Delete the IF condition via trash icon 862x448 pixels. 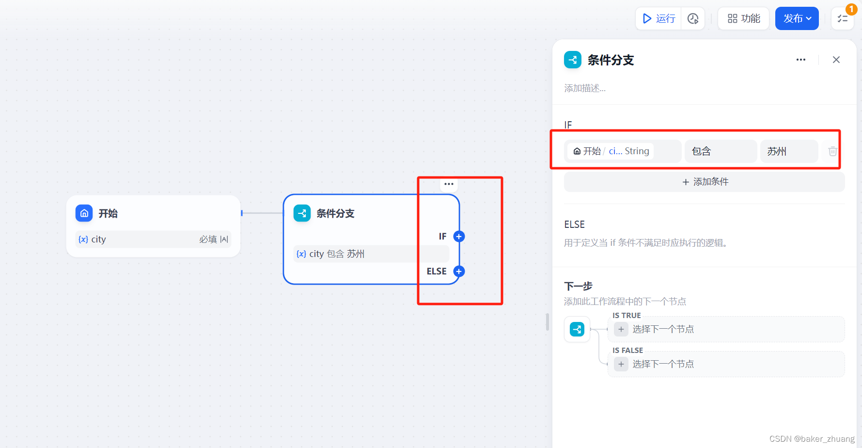832,151
